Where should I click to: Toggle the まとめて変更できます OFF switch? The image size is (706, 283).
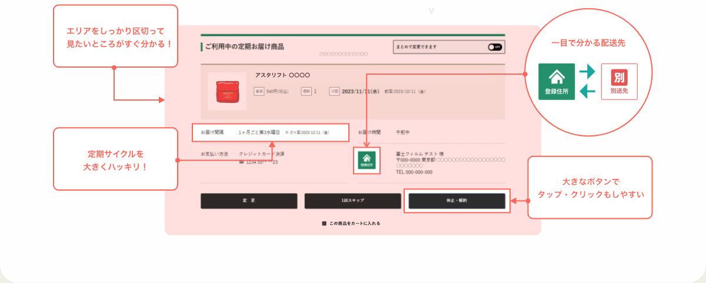[x=495, y=47]
